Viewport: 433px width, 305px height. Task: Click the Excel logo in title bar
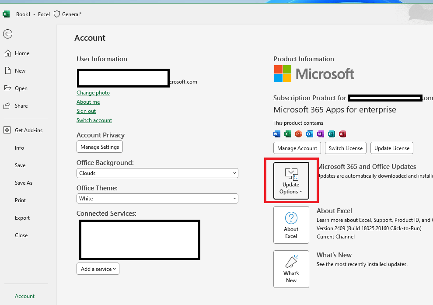[x=6, y=14]
